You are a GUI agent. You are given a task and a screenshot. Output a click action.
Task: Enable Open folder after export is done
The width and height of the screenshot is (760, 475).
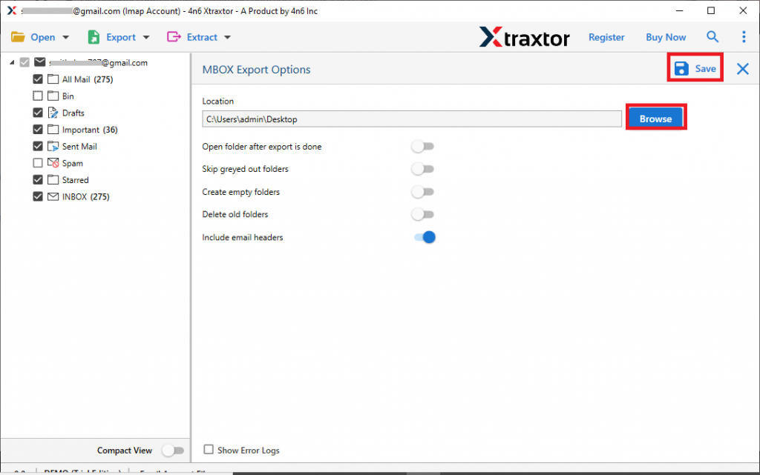423,146
